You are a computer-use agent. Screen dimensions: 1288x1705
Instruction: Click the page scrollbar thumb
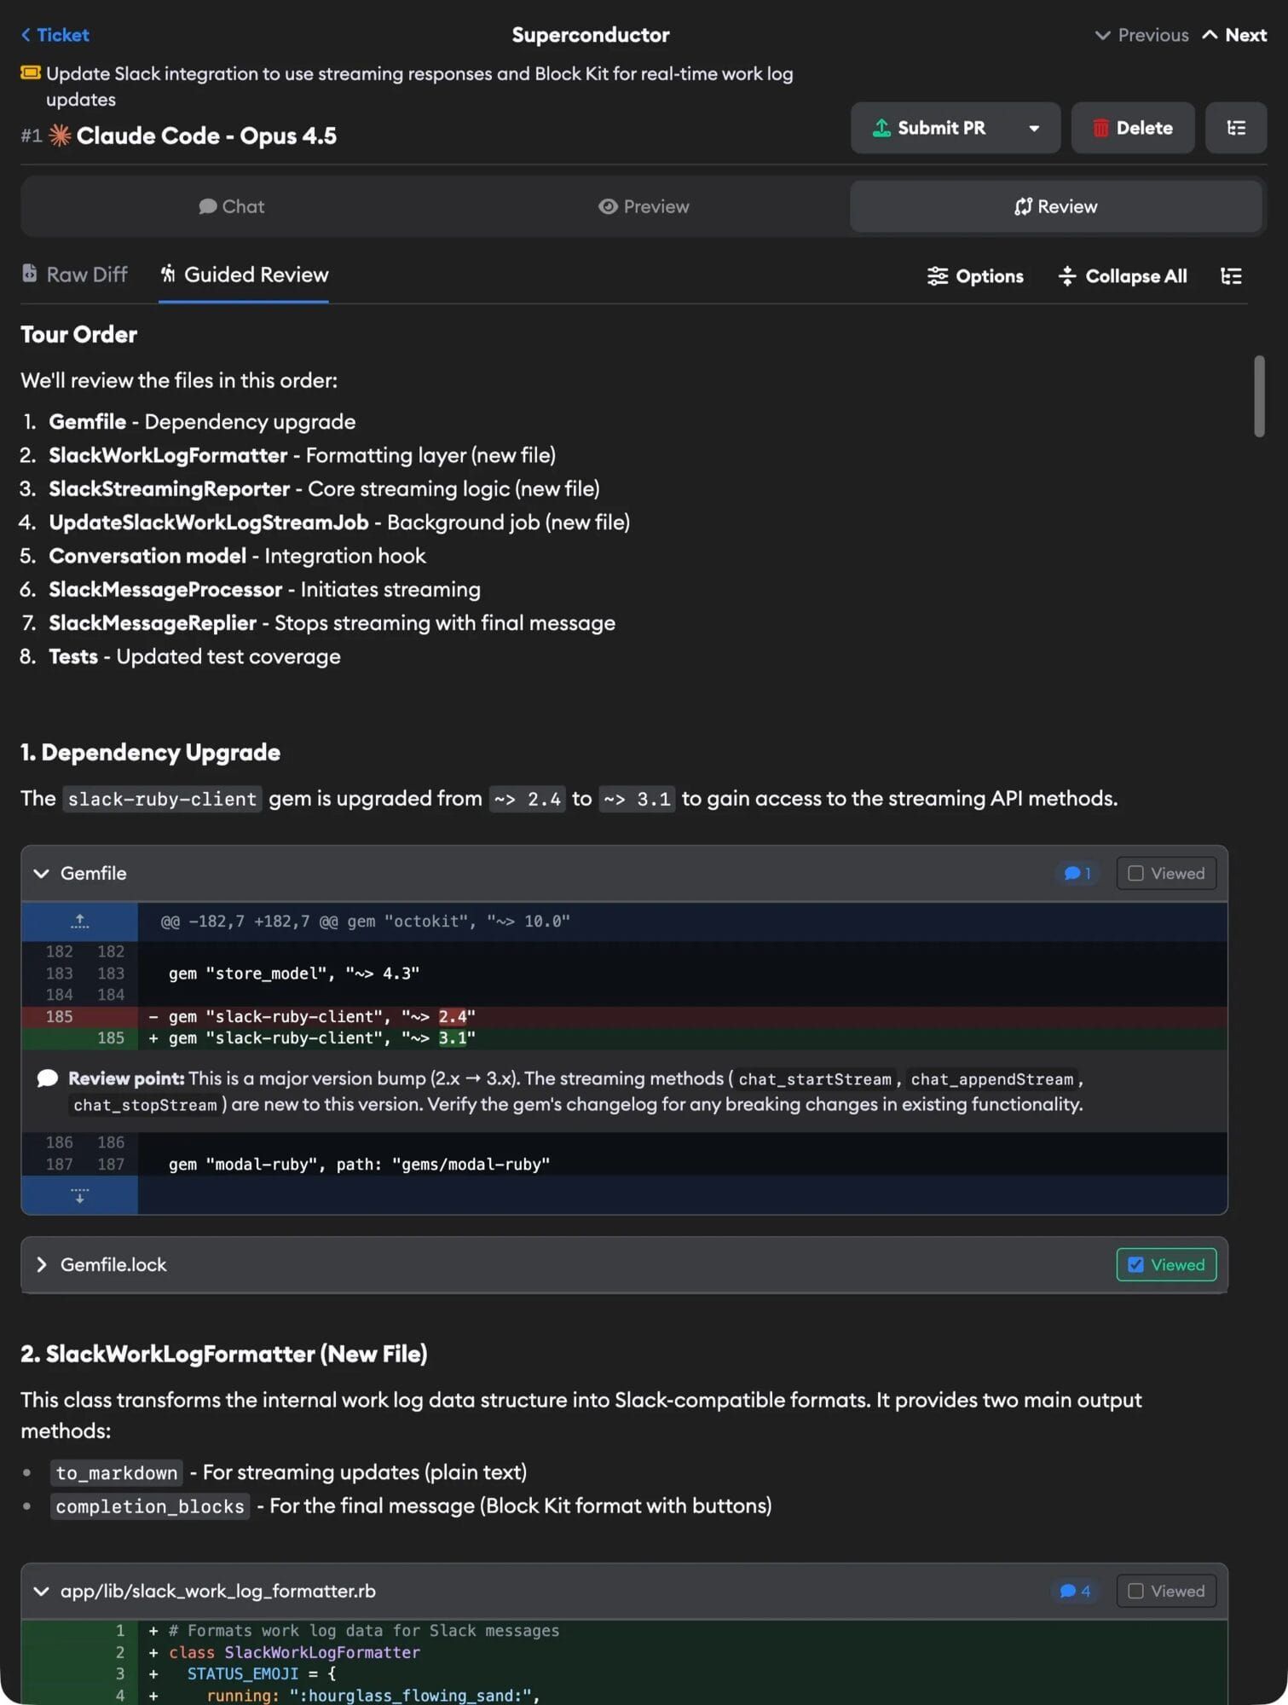[1259, 396]
